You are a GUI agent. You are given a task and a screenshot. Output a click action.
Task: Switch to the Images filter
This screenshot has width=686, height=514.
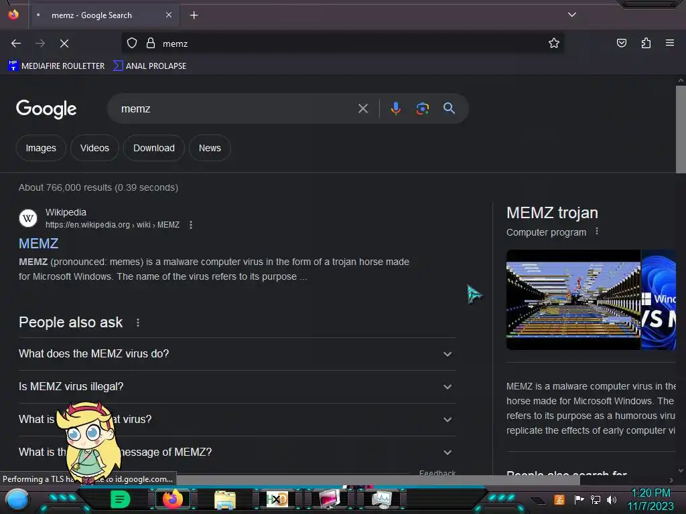point(41,148)
